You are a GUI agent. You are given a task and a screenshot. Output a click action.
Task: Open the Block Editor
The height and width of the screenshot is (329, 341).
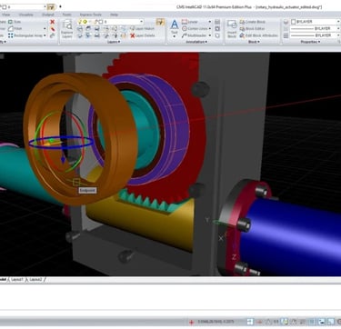click(253, 28)
